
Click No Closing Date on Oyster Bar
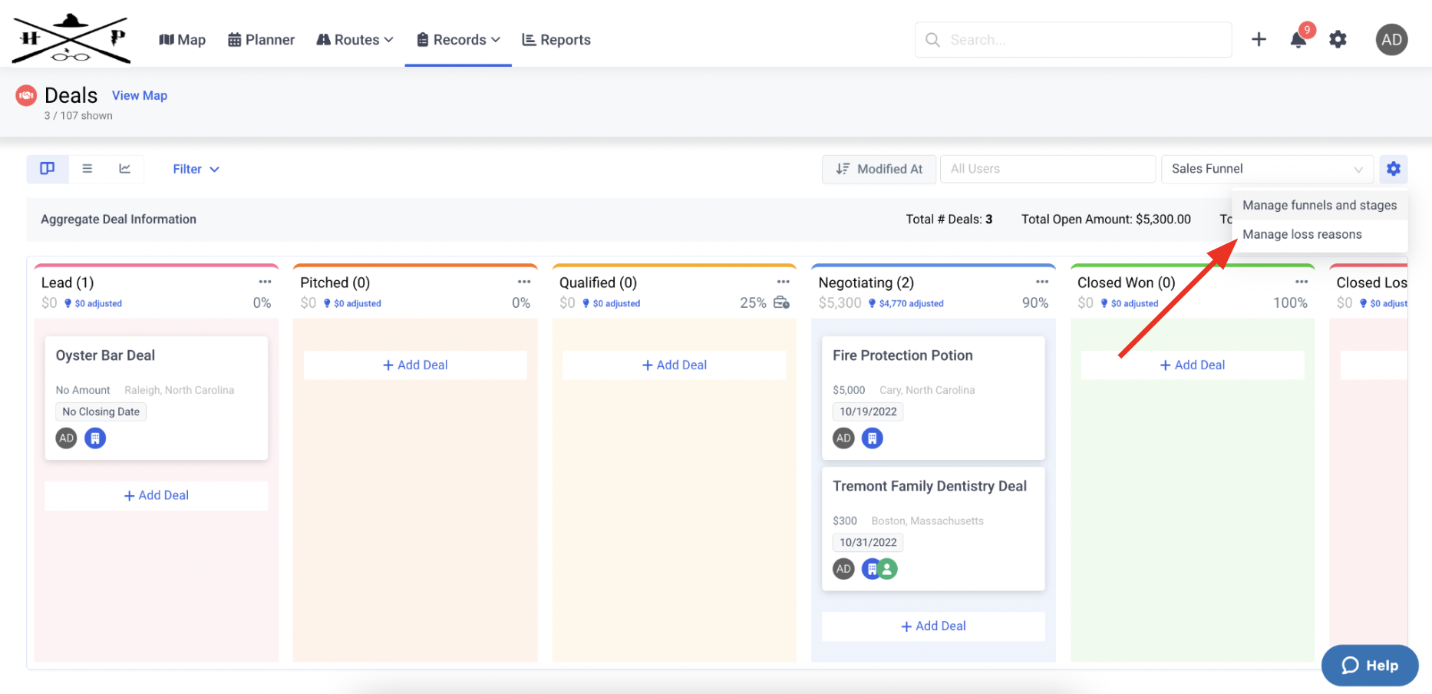(x=101, y=411)
